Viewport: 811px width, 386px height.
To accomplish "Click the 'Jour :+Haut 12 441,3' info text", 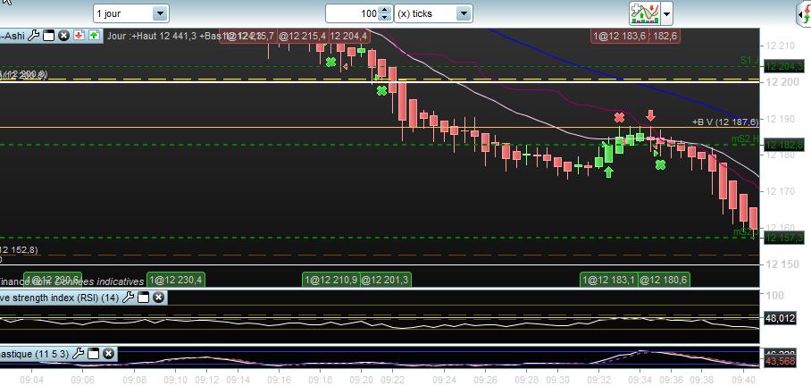I will (152, 36).
